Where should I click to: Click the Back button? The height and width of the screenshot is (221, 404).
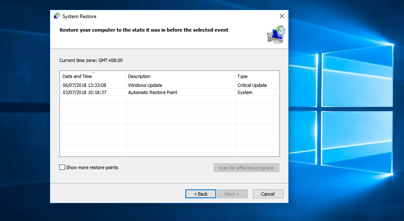(201, 194)
